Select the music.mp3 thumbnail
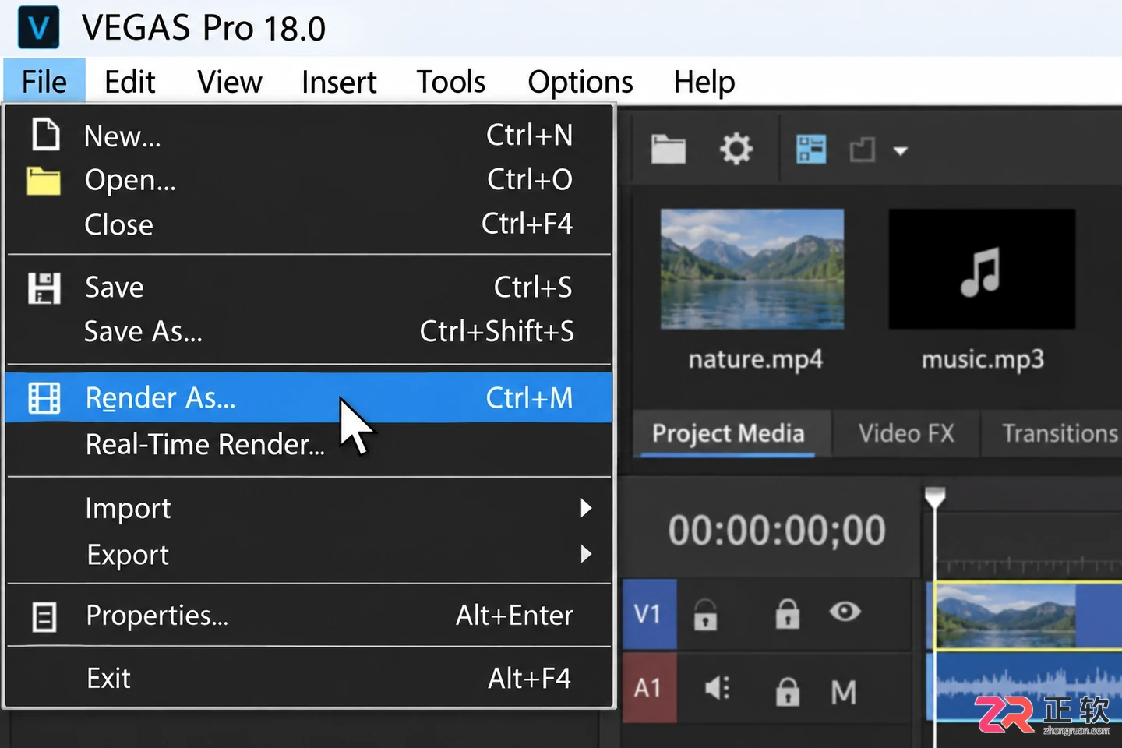 (982, 269)
